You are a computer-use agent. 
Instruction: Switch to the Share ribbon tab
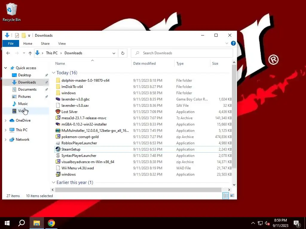(45, 44)
